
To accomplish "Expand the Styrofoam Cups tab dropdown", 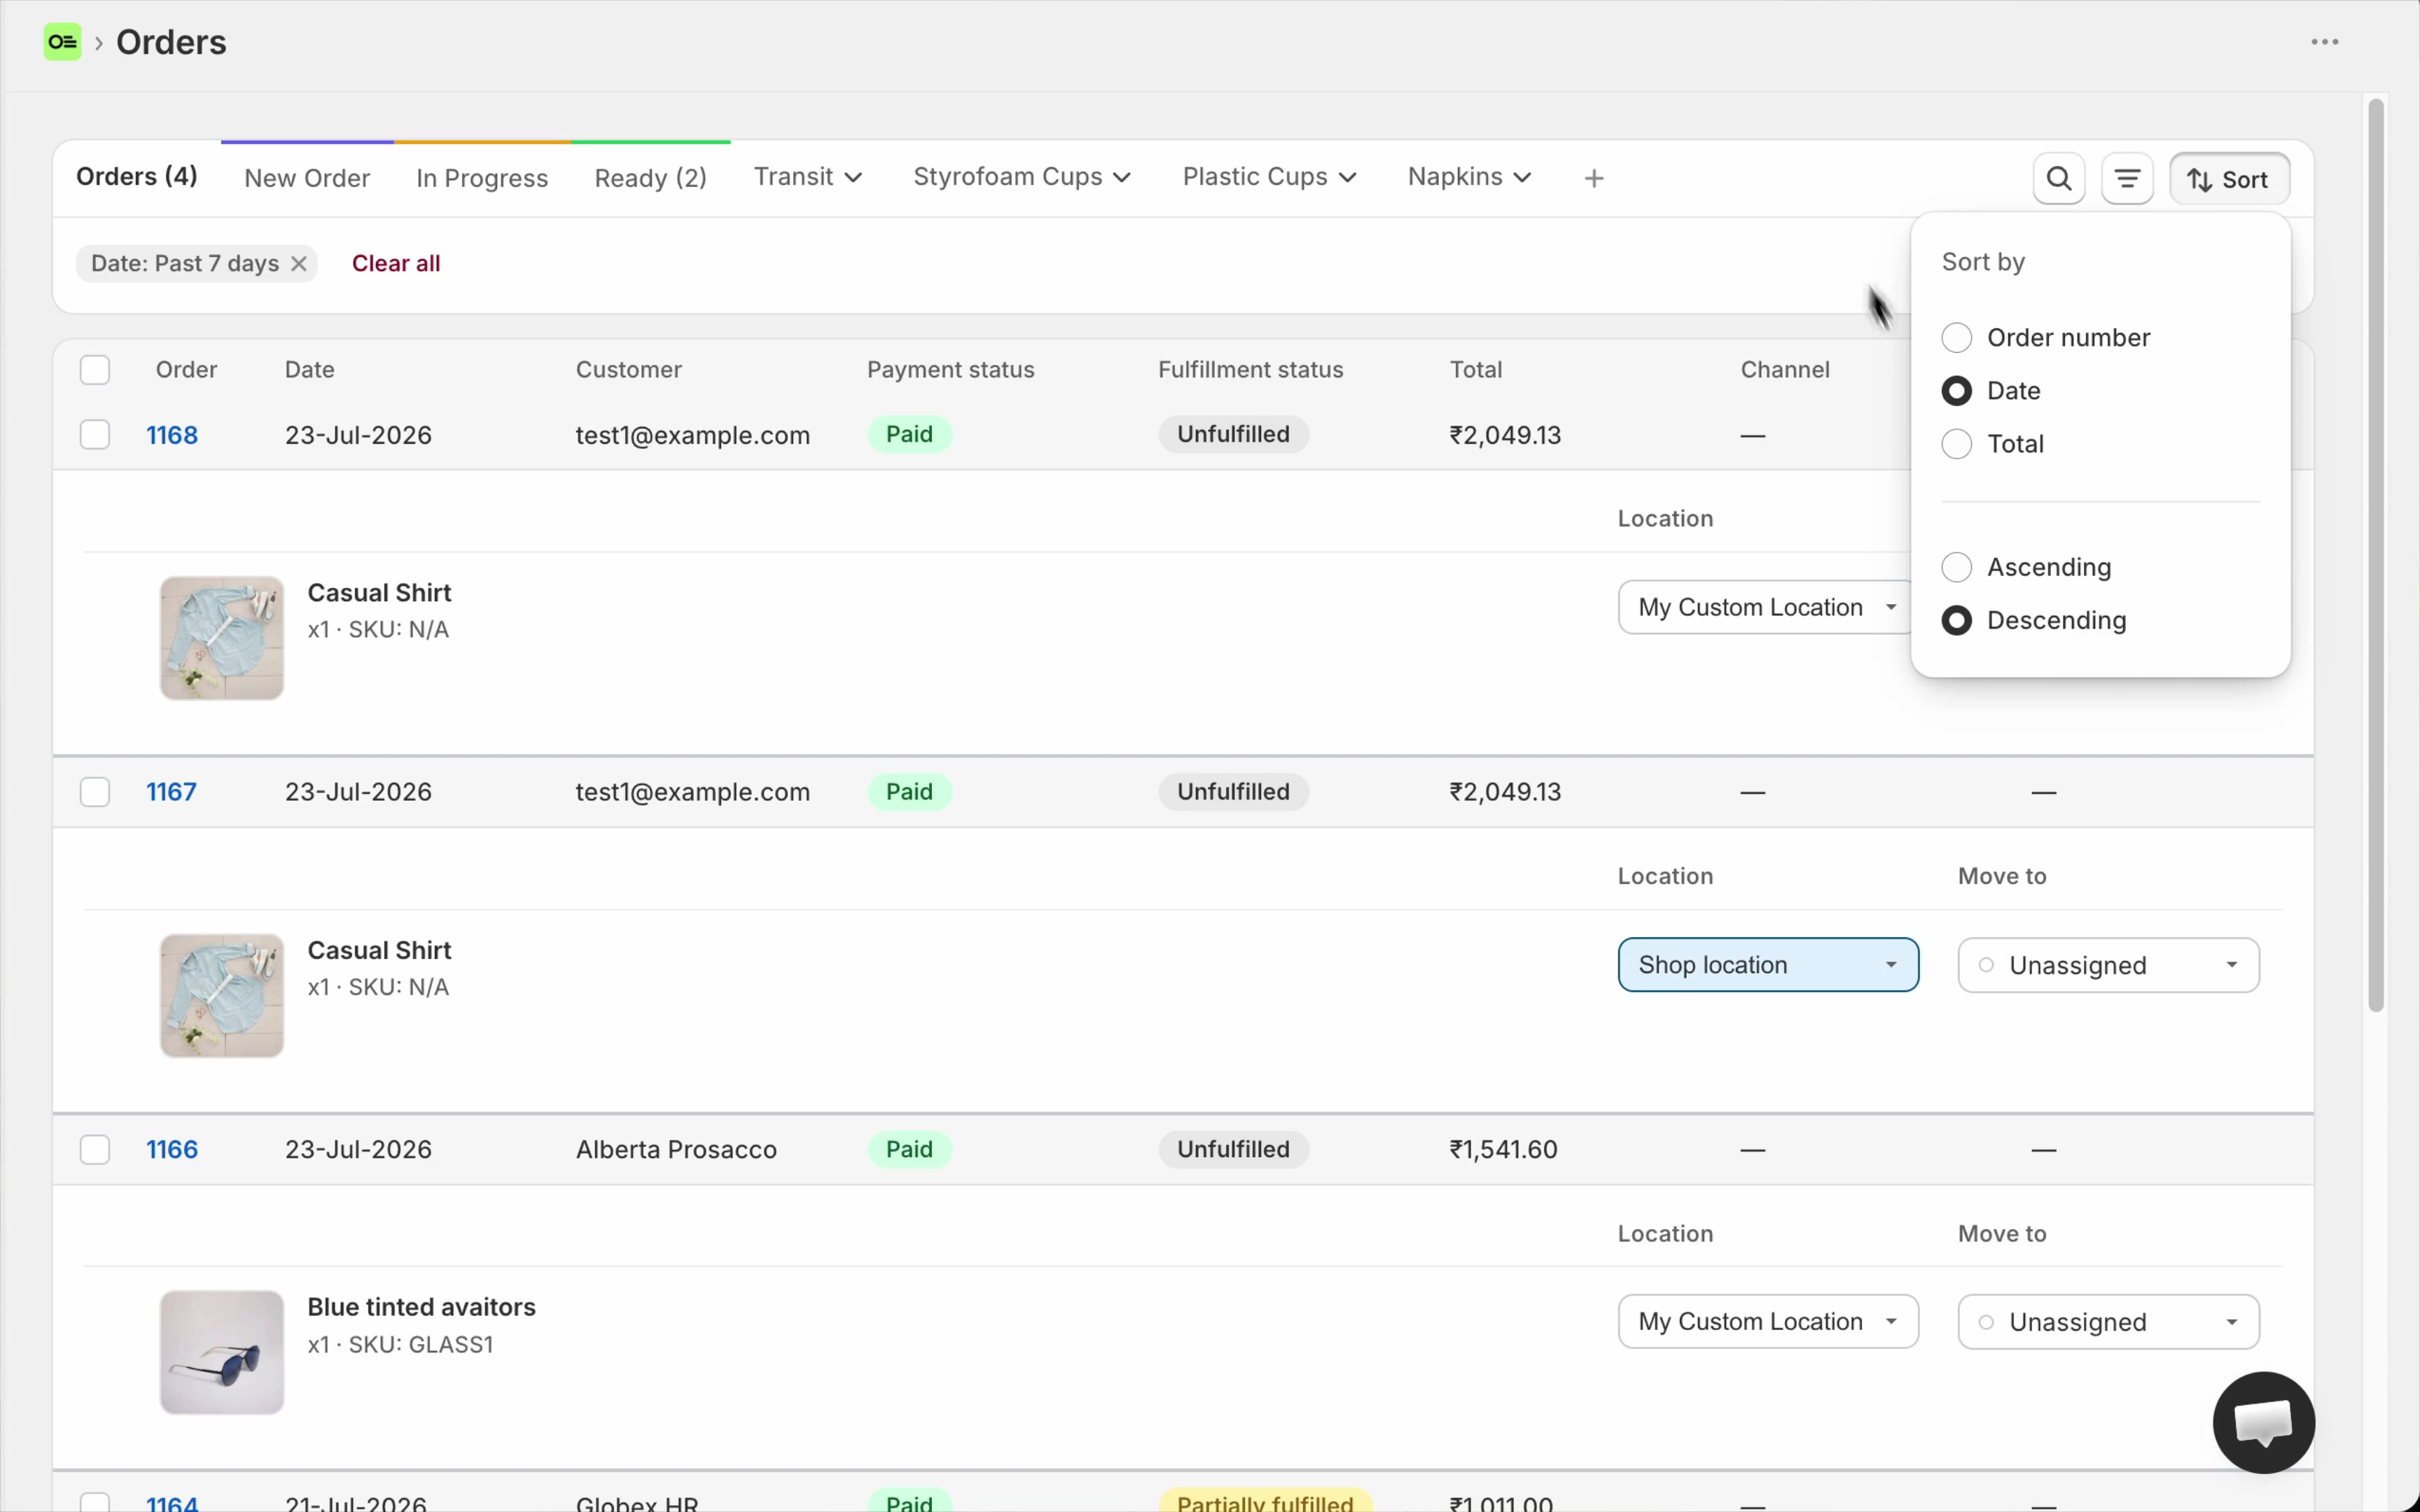I will coord(1022,177).
